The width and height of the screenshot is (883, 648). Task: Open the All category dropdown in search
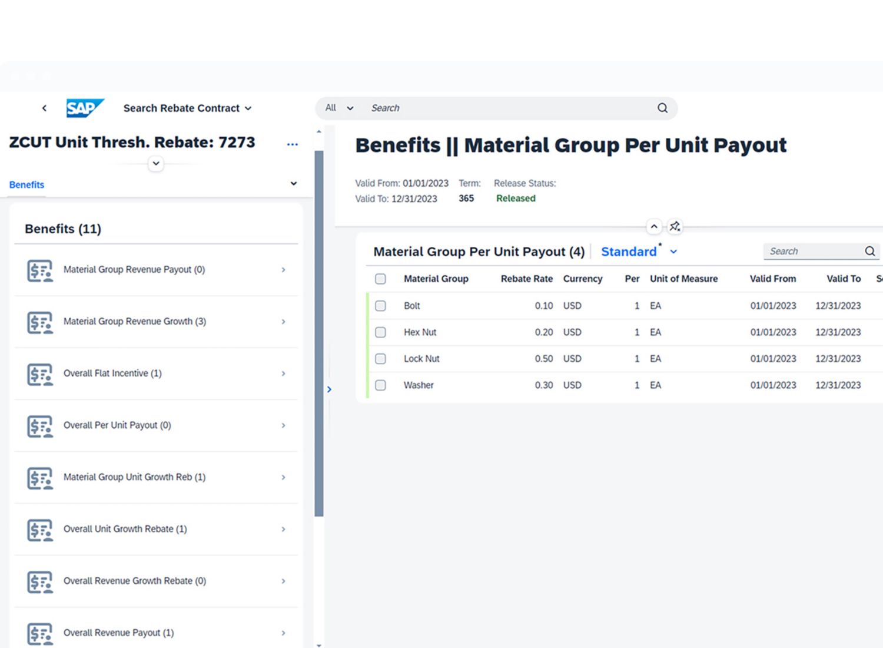[339, 108]
